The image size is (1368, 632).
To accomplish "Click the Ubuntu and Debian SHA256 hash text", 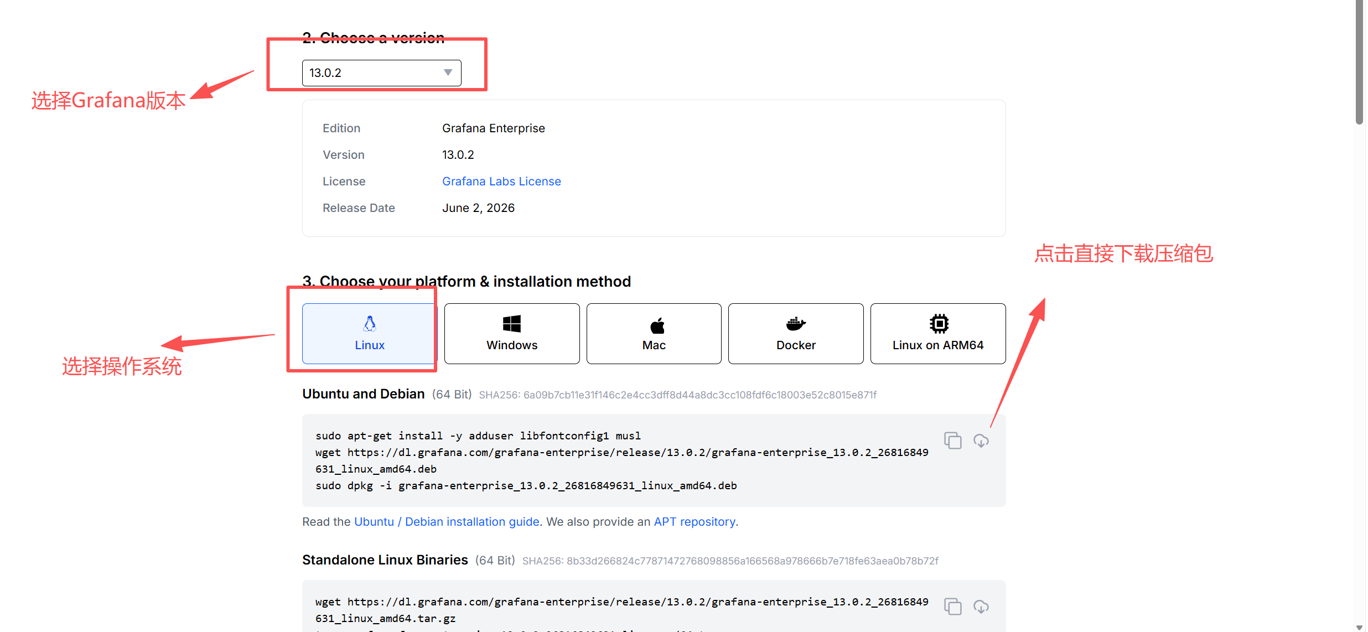I will [678, 395].
